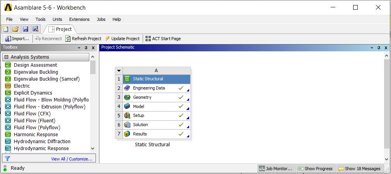This screenshot has height=174, width=391.
Task: Select the Model cell
Action: coord(157,106)
